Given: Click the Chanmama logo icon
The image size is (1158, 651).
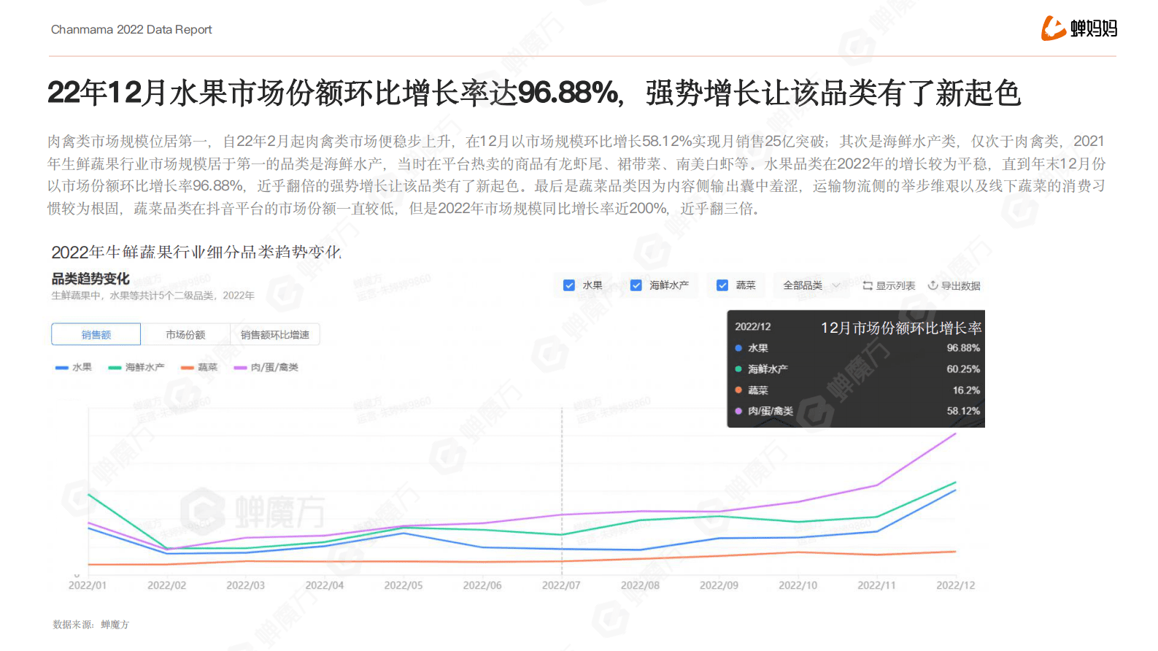Looking at the screenshot, I should [x=1053, y=28].
